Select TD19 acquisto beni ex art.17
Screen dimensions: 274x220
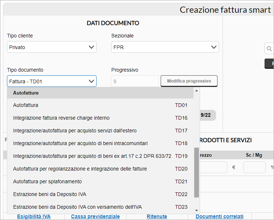click(100, 156)
